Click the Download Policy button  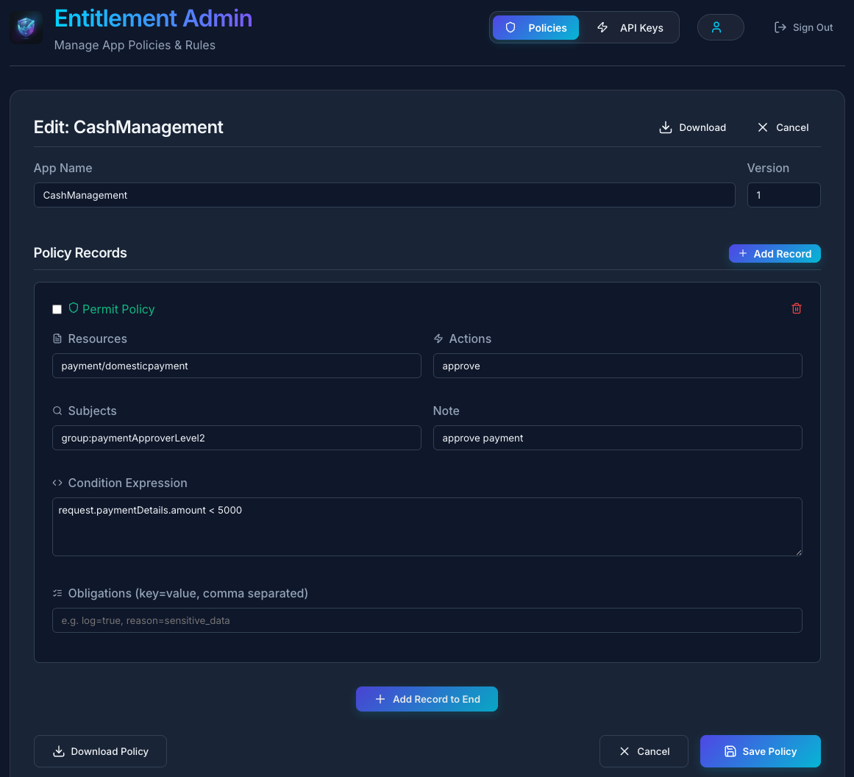(100, 751)
